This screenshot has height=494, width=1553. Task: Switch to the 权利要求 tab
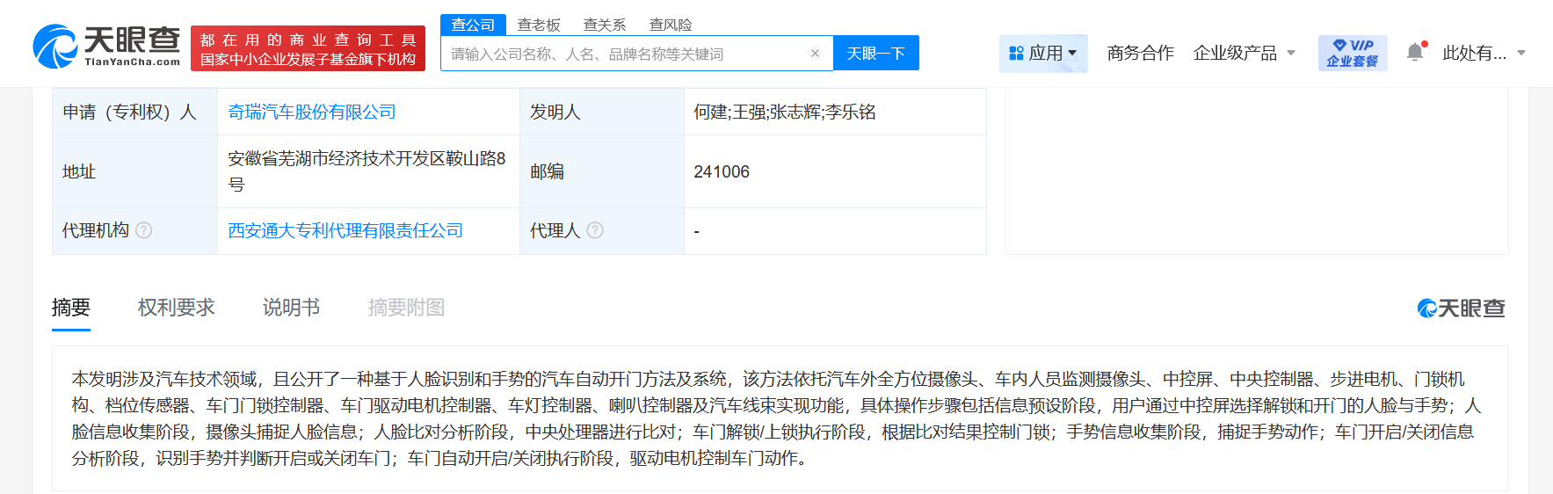click(x=177, y=308)
